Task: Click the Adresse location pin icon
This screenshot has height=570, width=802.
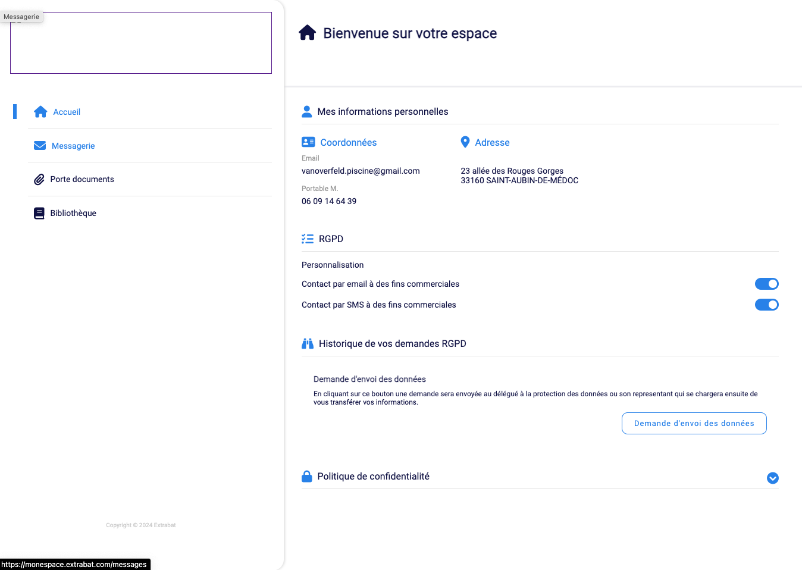Action: pos(465,142)
